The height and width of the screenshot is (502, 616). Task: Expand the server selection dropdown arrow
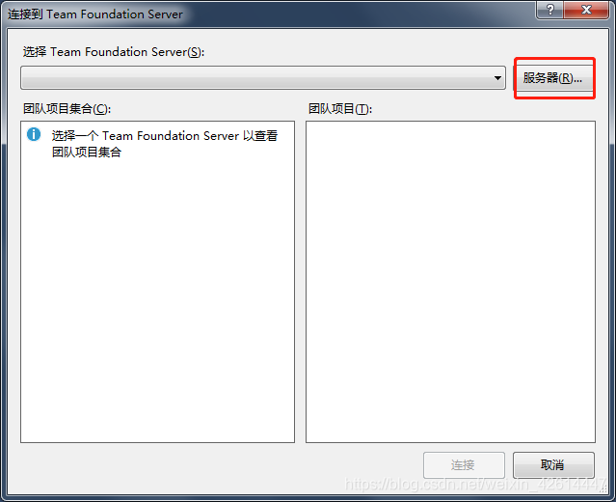(497, 78)
